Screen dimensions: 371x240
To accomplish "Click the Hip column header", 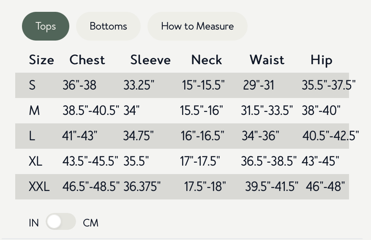I will tap(321, 60).
